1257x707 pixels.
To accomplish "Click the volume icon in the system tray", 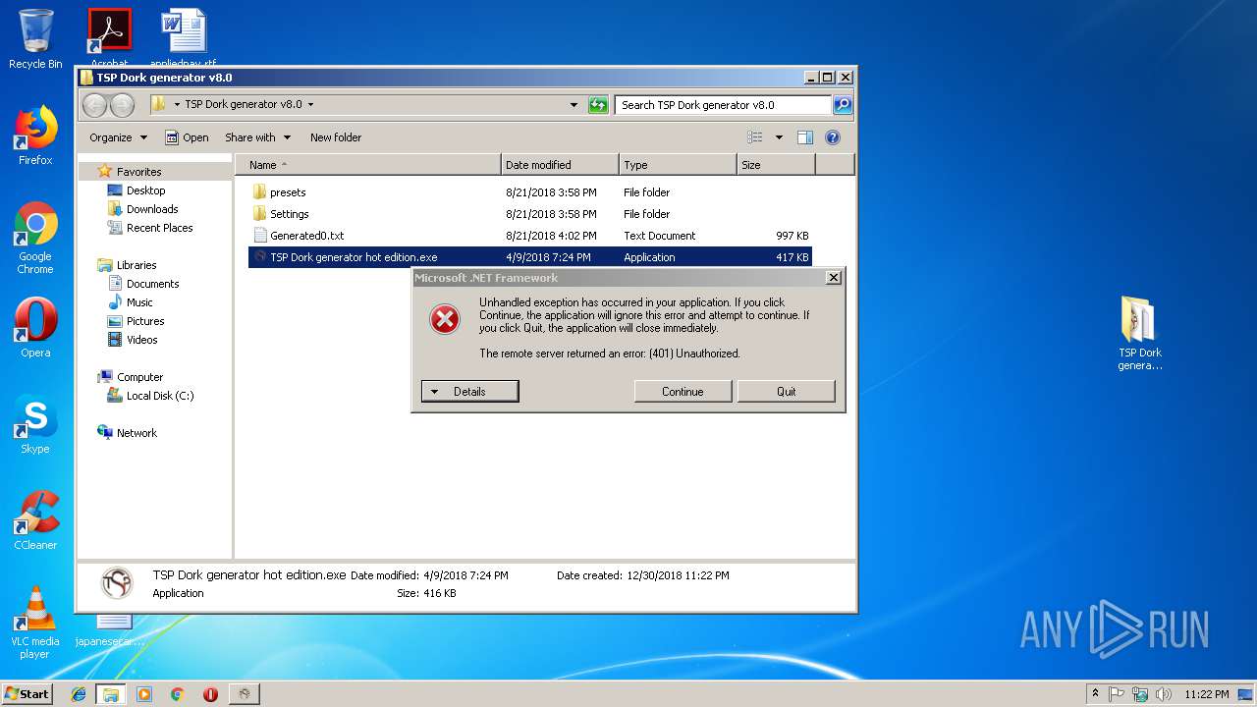I will 1164,694.
